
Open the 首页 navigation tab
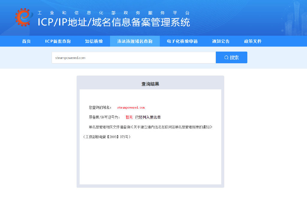coord(26,41)
